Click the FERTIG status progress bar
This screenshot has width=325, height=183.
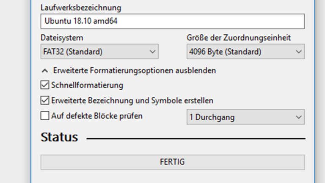pyautogui.click(x=172, y=162)
